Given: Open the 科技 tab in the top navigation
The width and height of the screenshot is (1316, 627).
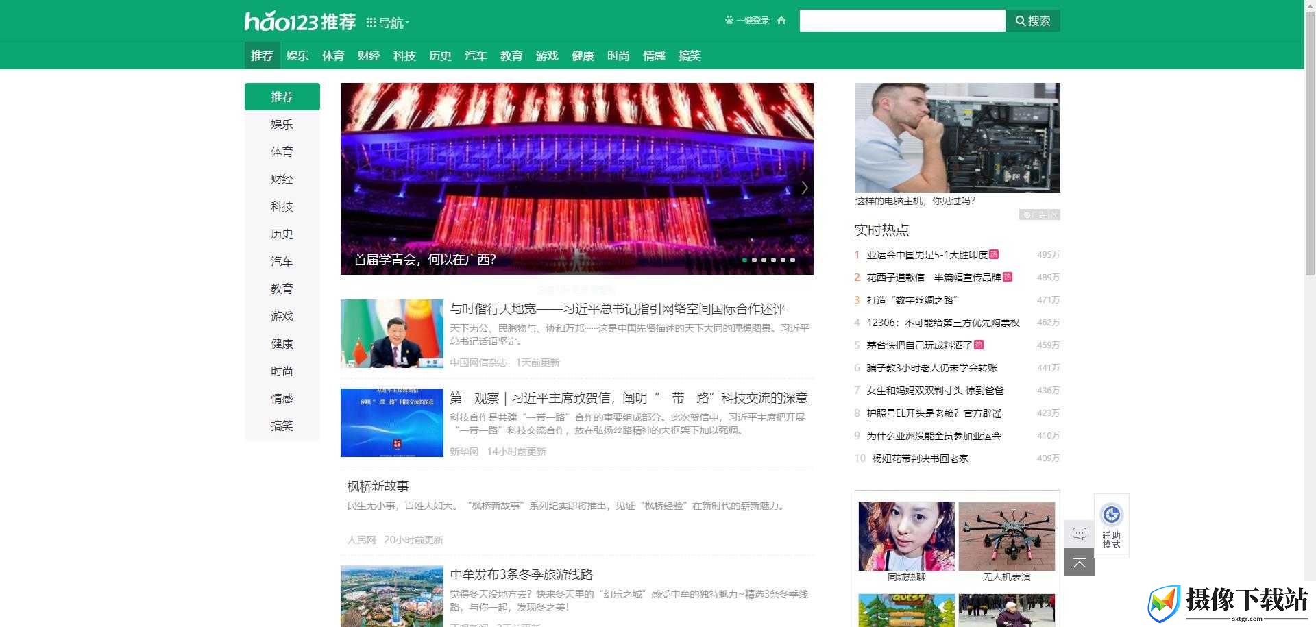Looking at the screenshot, I should coord(404,56).
